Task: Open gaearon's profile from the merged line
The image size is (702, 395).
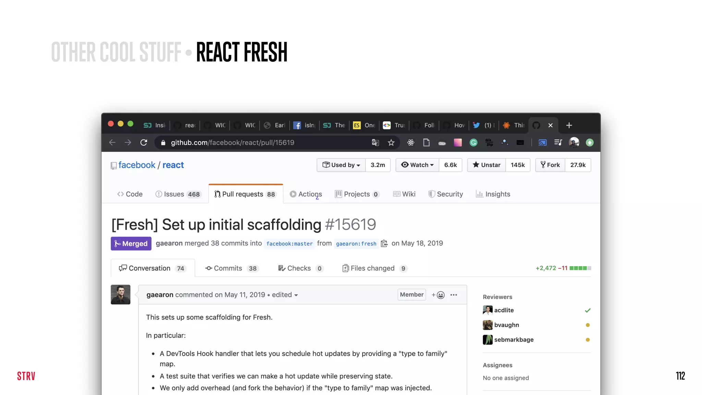Action: (x=169, y=243)
